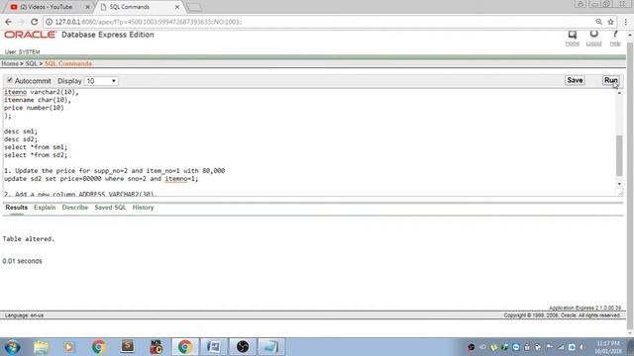Launch the media player taskbar icon
This screenshot has height=356, width=634.
click(x=69, y=347)
